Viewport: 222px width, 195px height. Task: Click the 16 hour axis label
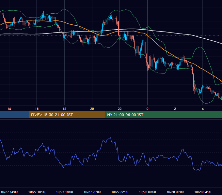(x=37, y=109)
